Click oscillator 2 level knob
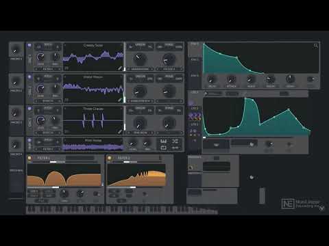 point(40,88)
